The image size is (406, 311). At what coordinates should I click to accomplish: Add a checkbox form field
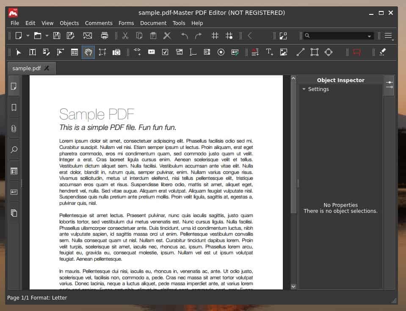165,52
